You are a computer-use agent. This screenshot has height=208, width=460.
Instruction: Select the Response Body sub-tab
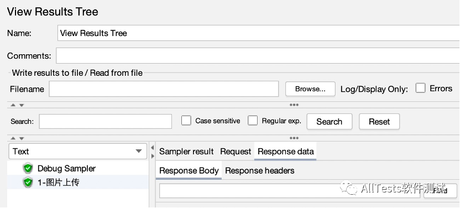189,170
